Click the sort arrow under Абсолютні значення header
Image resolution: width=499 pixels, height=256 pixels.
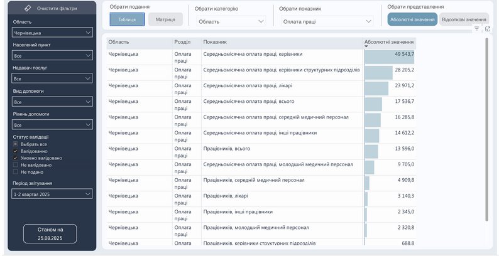click(x=366, y=47)
